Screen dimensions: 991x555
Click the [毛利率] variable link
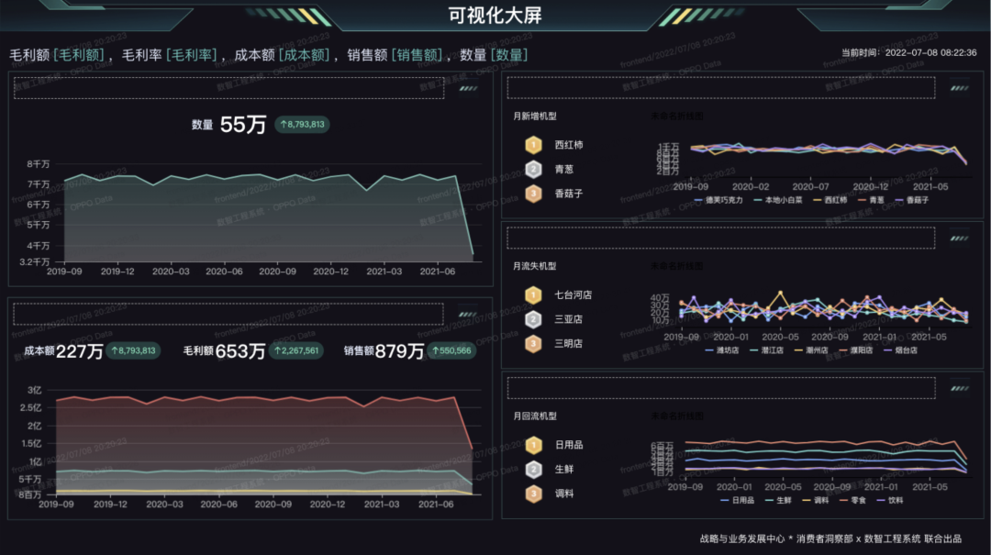(x=191, y=55)
